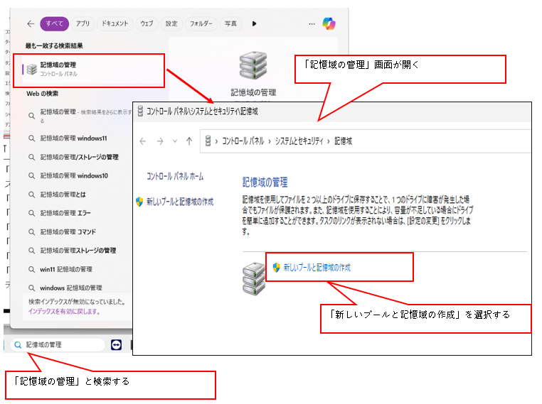Switch to the アプリ filter tab
542x404 pixels.
pyautogui.click(x=83, y=23)
